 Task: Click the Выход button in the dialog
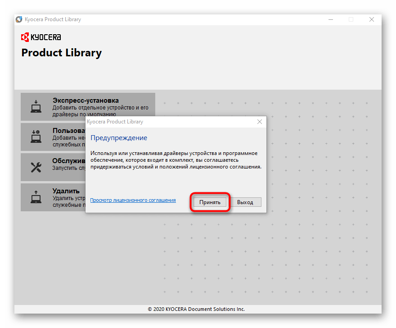245,202
